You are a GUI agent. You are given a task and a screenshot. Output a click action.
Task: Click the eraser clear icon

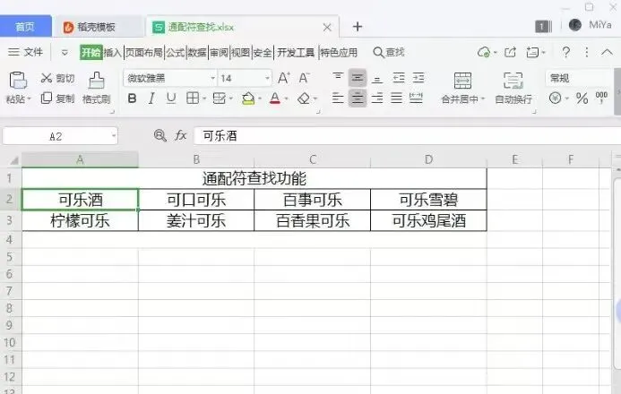(304, 98)
